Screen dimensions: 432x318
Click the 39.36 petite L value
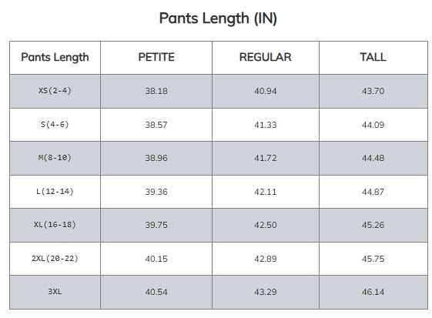pos(156,192)
